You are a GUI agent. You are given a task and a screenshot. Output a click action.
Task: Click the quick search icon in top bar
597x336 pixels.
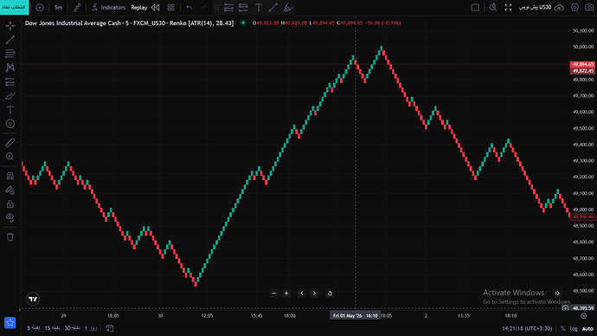(x=493, y=8)
